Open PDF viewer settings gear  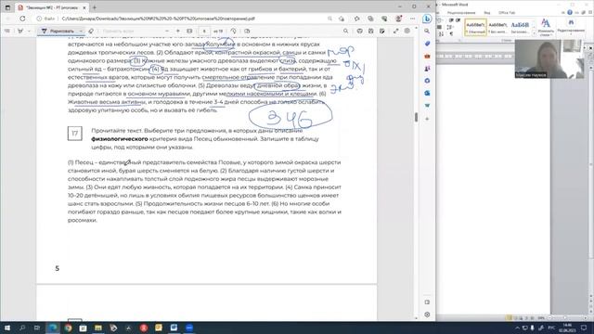click(x=407, y=31)
